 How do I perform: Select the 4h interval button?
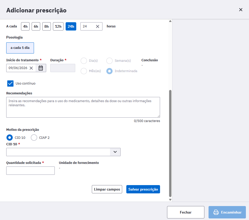point(25,26)
